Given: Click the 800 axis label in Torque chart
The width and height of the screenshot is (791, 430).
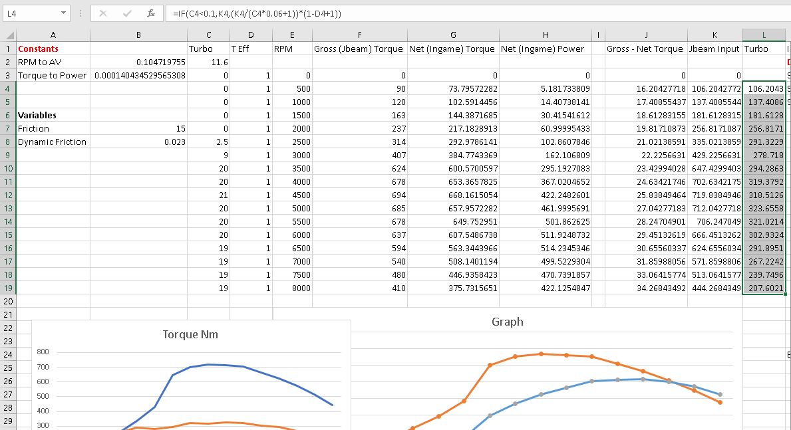Looking at the screenshot, I should click(x=43, y=352).
